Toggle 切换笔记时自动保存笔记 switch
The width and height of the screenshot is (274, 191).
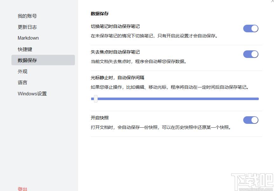251,29
